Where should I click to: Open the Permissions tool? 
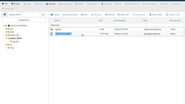point(150,4)
